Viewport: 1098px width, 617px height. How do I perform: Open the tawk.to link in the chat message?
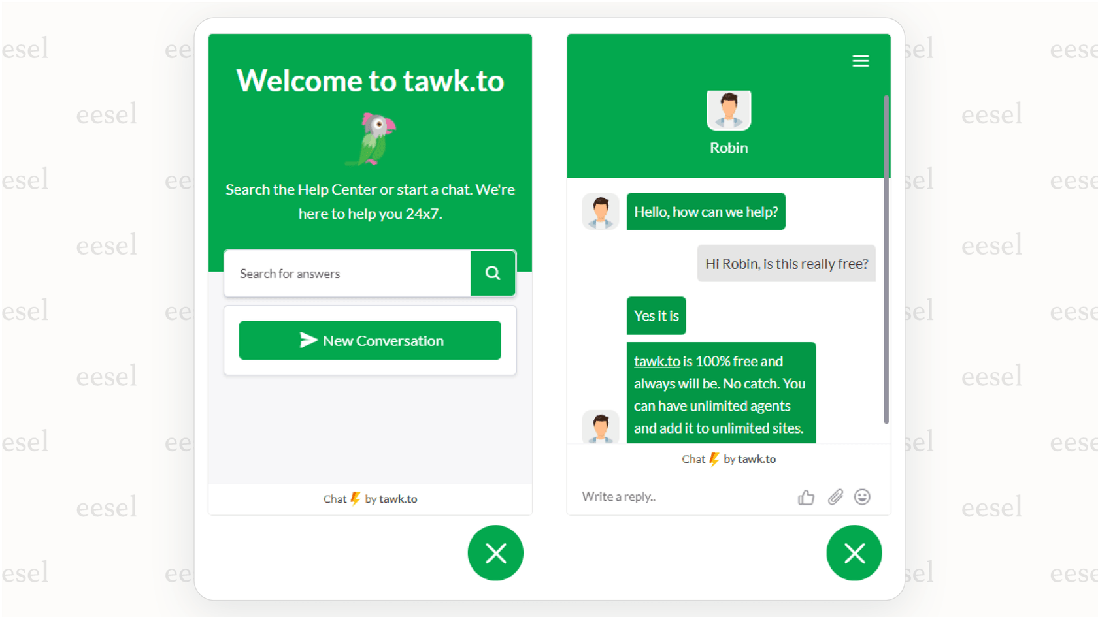(x=656, y=361)
